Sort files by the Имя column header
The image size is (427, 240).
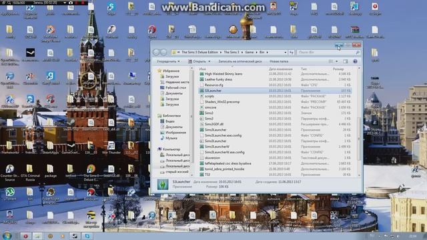[x=202, y=69]
